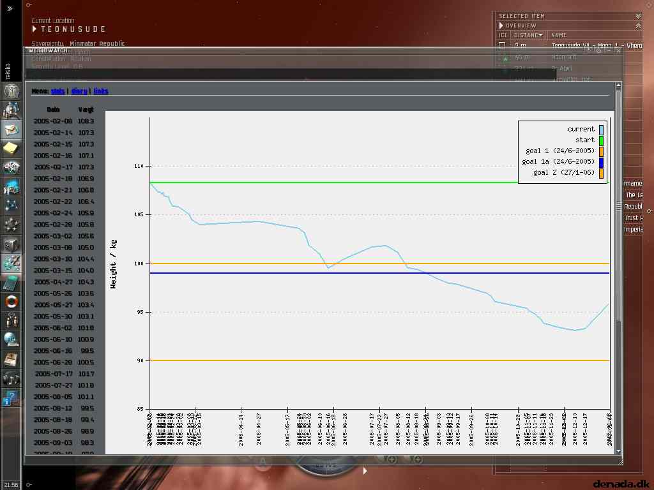Expand the Selected Item panel chevron
654x490 pixels.
(638, 16)
